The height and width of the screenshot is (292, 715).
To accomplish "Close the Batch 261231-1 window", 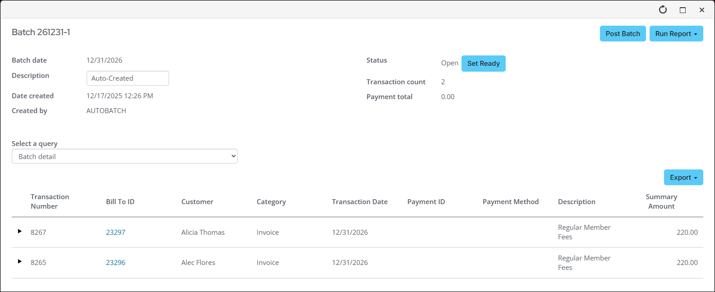I will [x=702, y=10].
